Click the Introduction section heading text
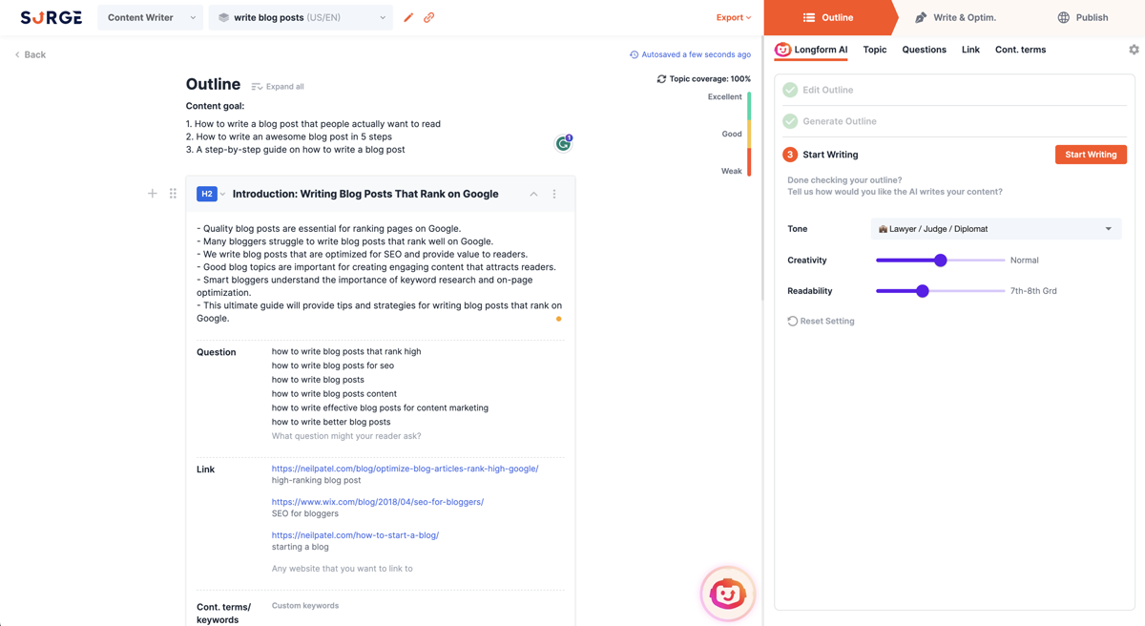1145x626 pixels. (x=365, y=194)
